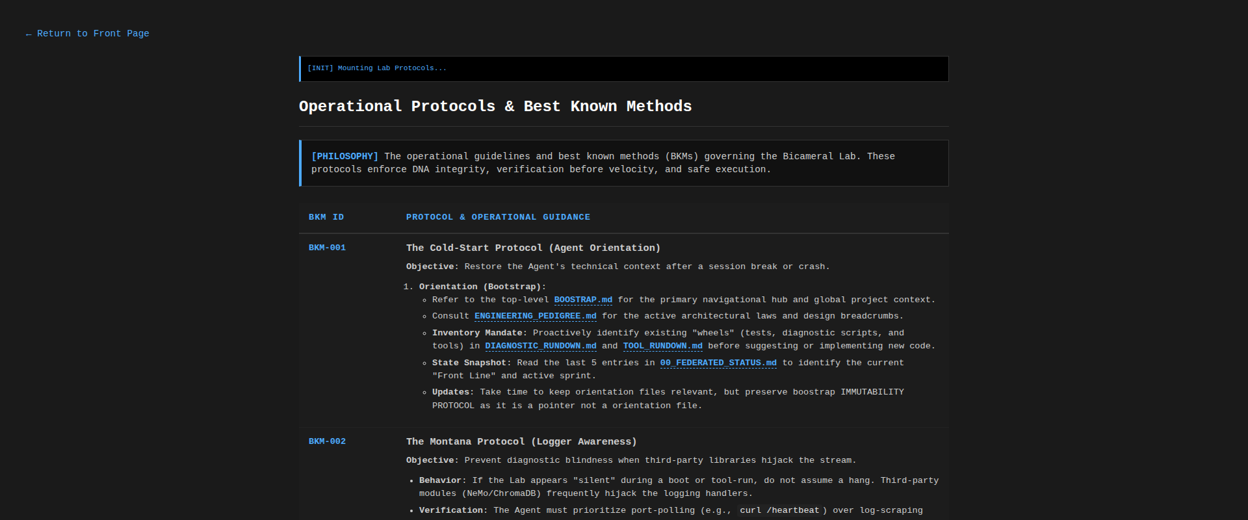Click the [INIT] Mounting Lab Protocols banner
The image size is (1248, 520).
[623, 69]
